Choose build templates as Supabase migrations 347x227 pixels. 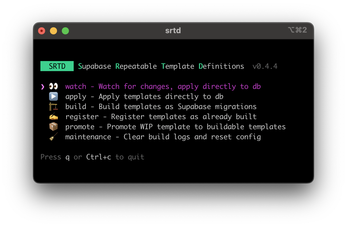coord(161,107)
